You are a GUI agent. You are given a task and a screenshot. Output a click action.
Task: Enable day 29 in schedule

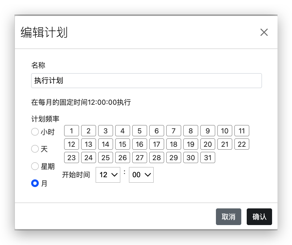174,158
